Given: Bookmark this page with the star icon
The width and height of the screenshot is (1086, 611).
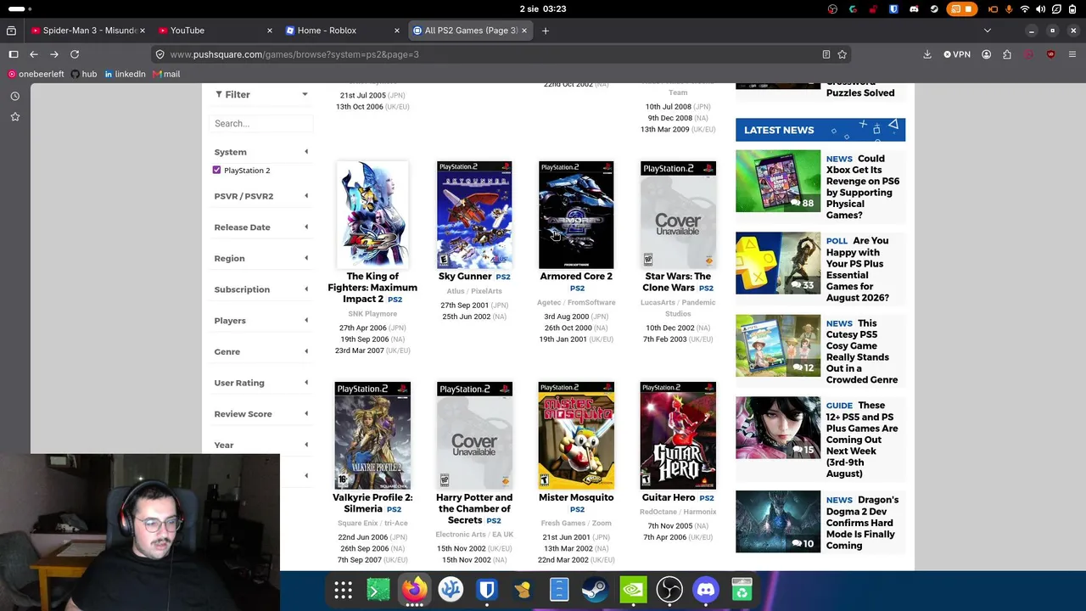Looking at the screenshot, I should point(842,54).
